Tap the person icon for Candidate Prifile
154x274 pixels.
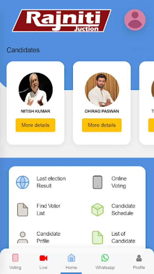pos(23,237)
